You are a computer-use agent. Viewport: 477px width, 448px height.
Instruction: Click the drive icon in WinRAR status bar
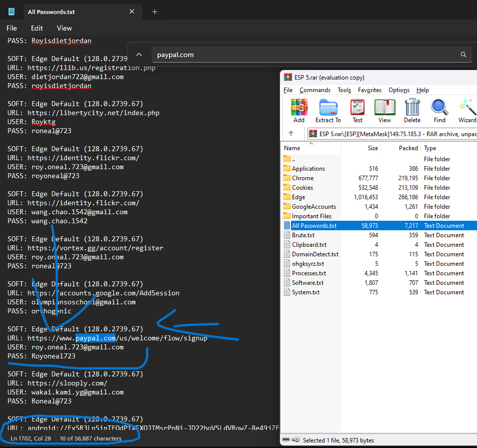(286, 439)
